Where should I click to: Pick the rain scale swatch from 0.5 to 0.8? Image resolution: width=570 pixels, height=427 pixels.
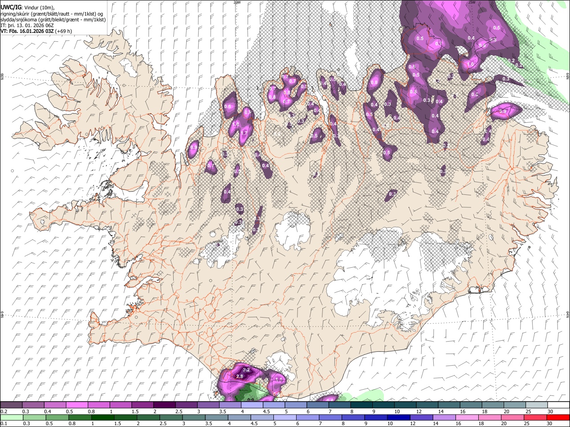(58, 417)
